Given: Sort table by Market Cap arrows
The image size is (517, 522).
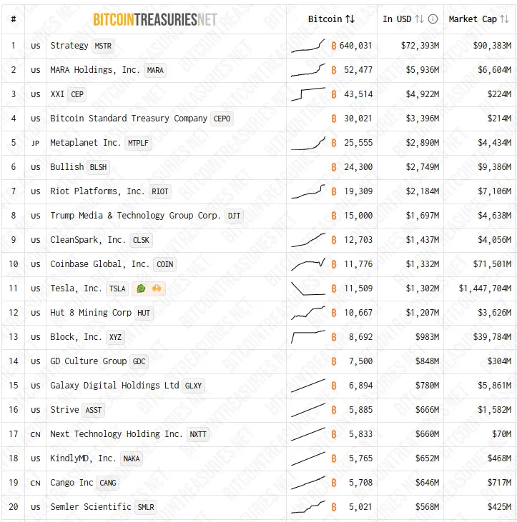Looking at the screenshot, I should click(x=504, y=19).
